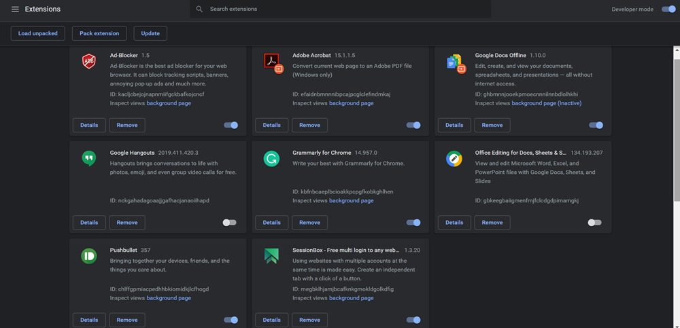Open Details for Pushbullet
Viewport: 680px width, 328px height.
click(89, 321)
